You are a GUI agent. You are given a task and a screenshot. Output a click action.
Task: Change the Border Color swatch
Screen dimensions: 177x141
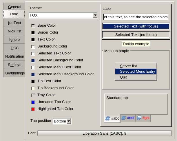click(33, 33)
